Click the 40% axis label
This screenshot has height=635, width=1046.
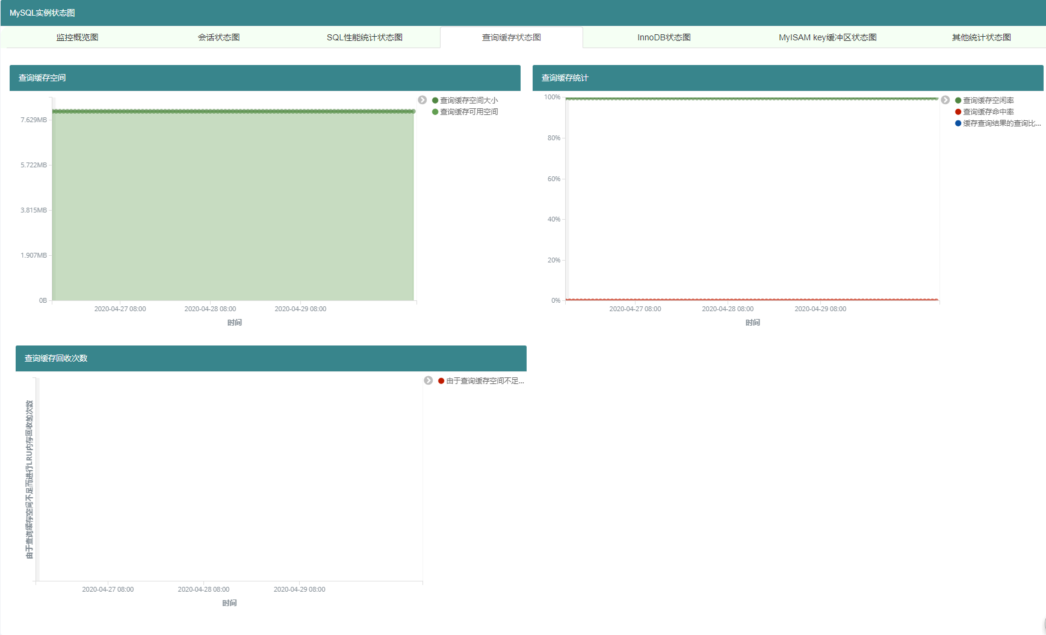(x=554, y=219)
